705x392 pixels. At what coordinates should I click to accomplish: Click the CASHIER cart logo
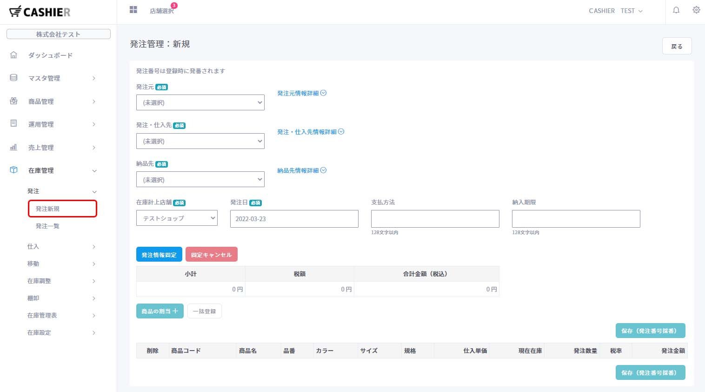pos(40,12)
